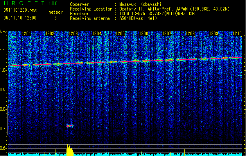Click the A504HB(yagi 4el) antenna text
The image size is (246, 156).
pos(138,18)
